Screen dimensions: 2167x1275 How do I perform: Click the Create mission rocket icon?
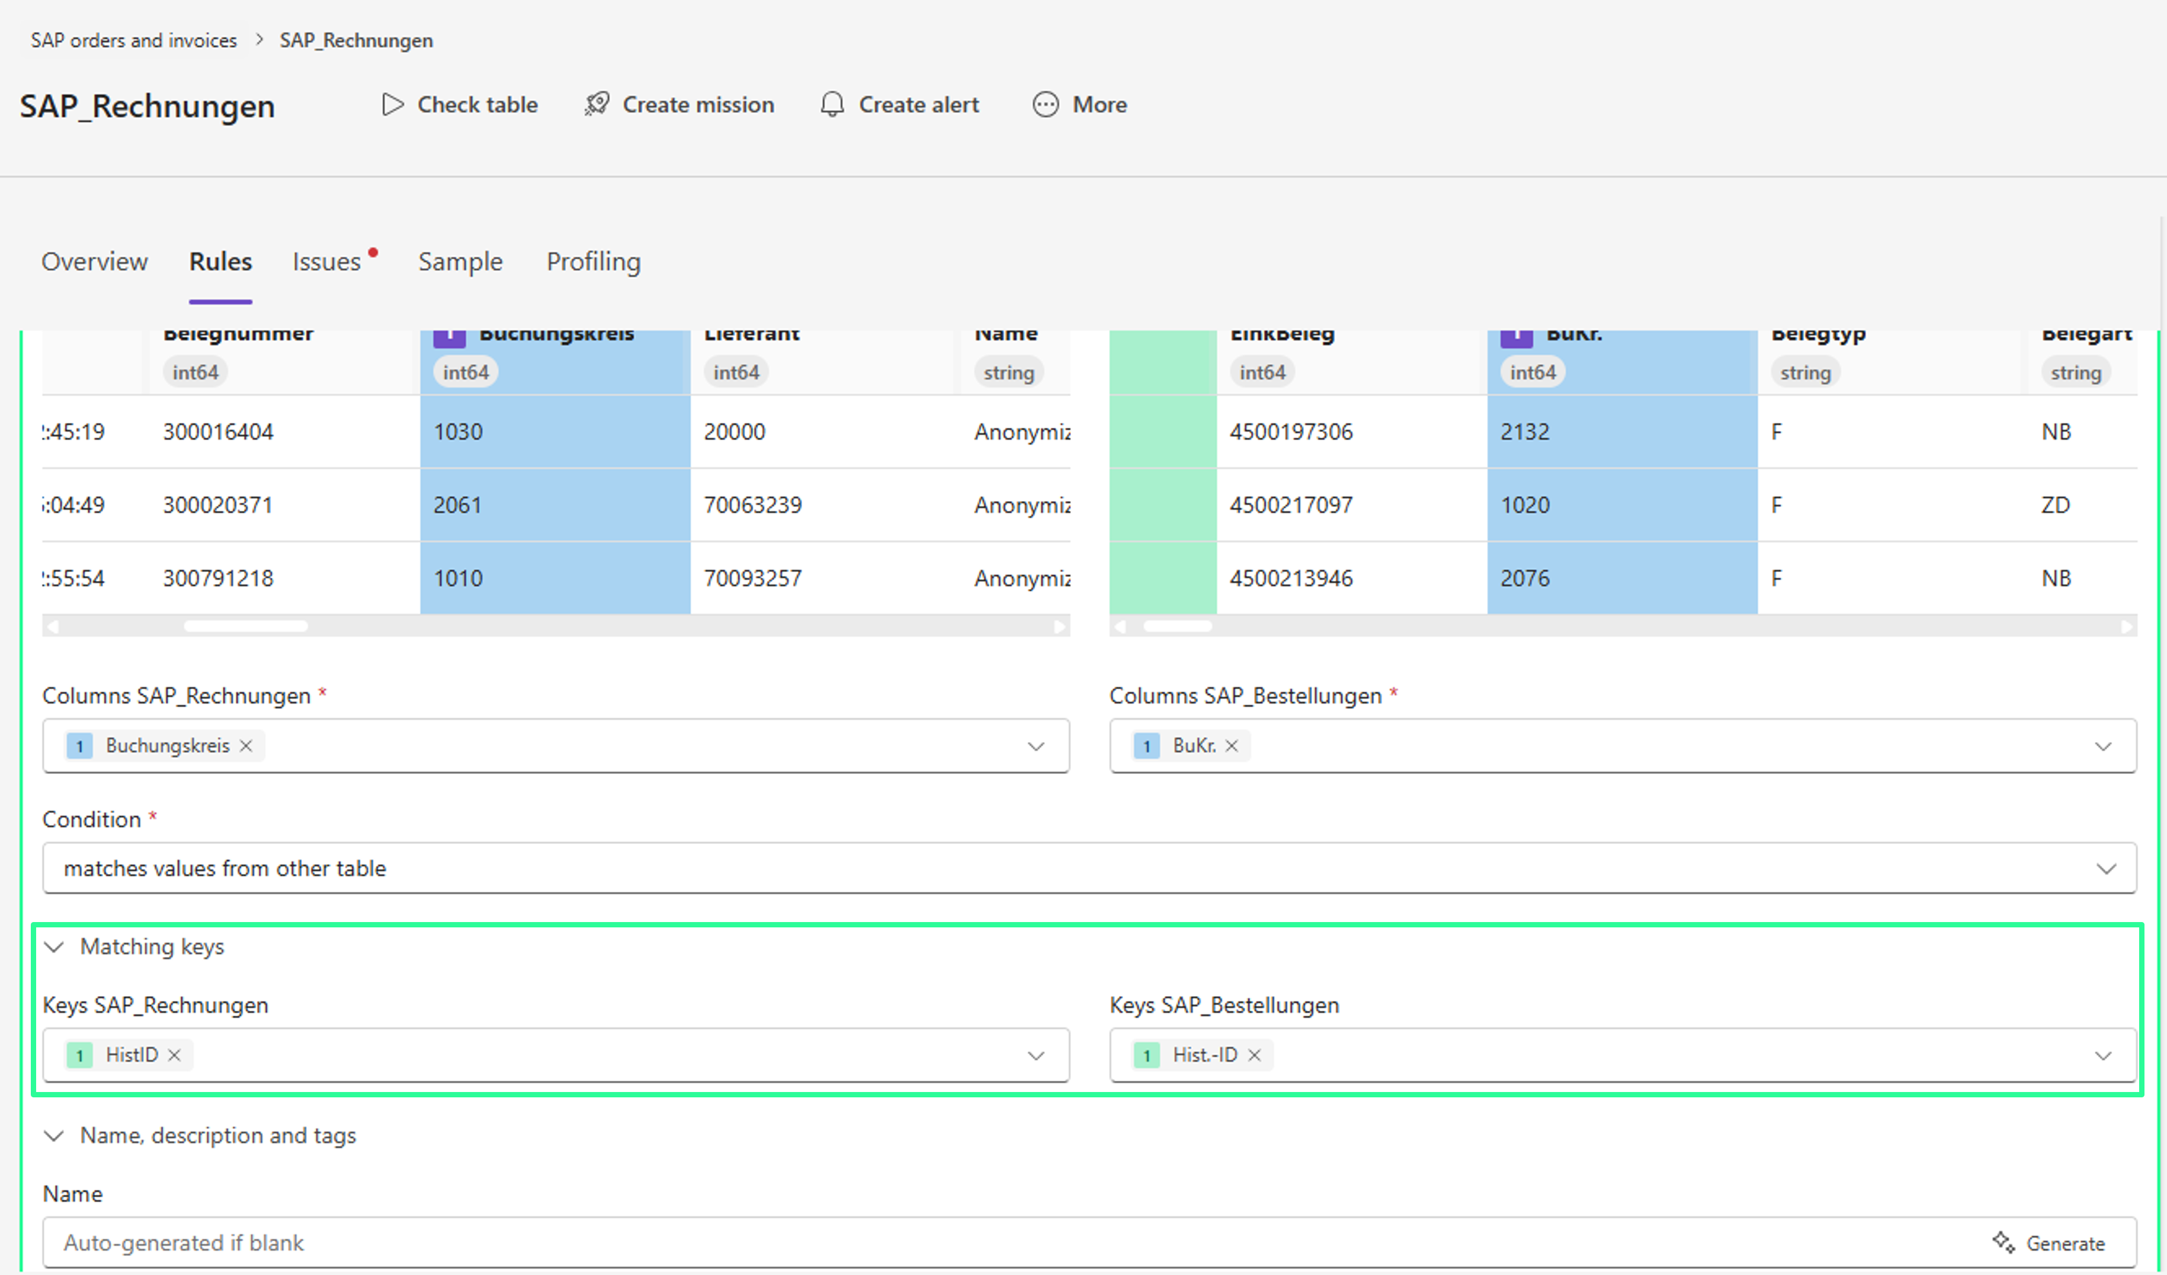597,105
